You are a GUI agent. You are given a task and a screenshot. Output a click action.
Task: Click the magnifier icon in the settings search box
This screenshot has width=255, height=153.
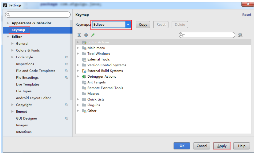click(x=8, y=15)
